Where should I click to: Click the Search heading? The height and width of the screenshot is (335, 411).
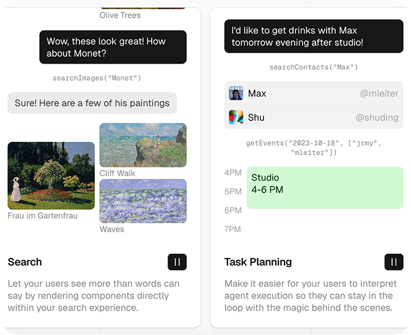click(x=24, y=262)
